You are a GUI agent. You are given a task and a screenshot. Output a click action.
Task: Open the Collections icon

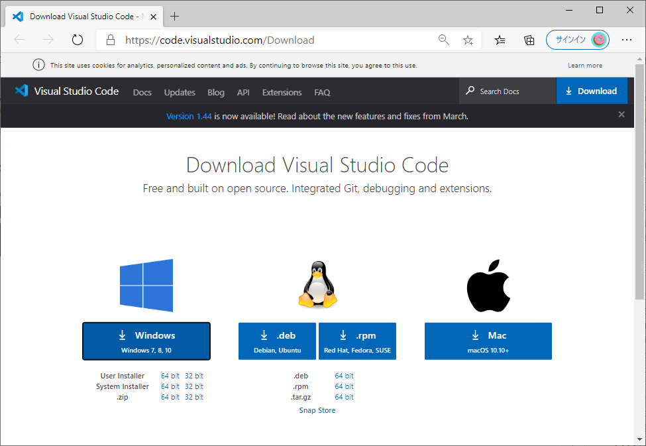[529, 40]
